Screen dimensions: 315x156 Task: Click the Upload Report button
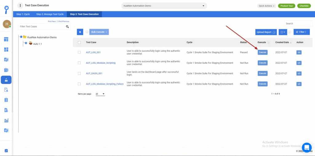[266, 32]
